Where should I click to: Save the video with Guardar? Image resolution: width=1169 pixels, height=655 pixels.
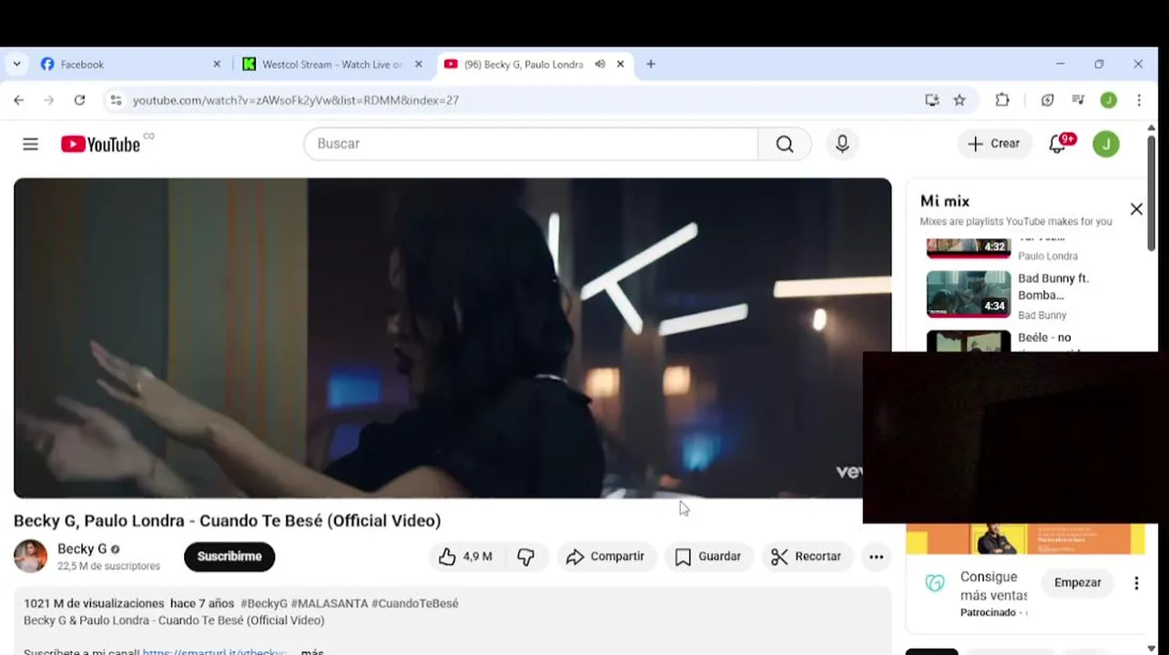point(708,557)
